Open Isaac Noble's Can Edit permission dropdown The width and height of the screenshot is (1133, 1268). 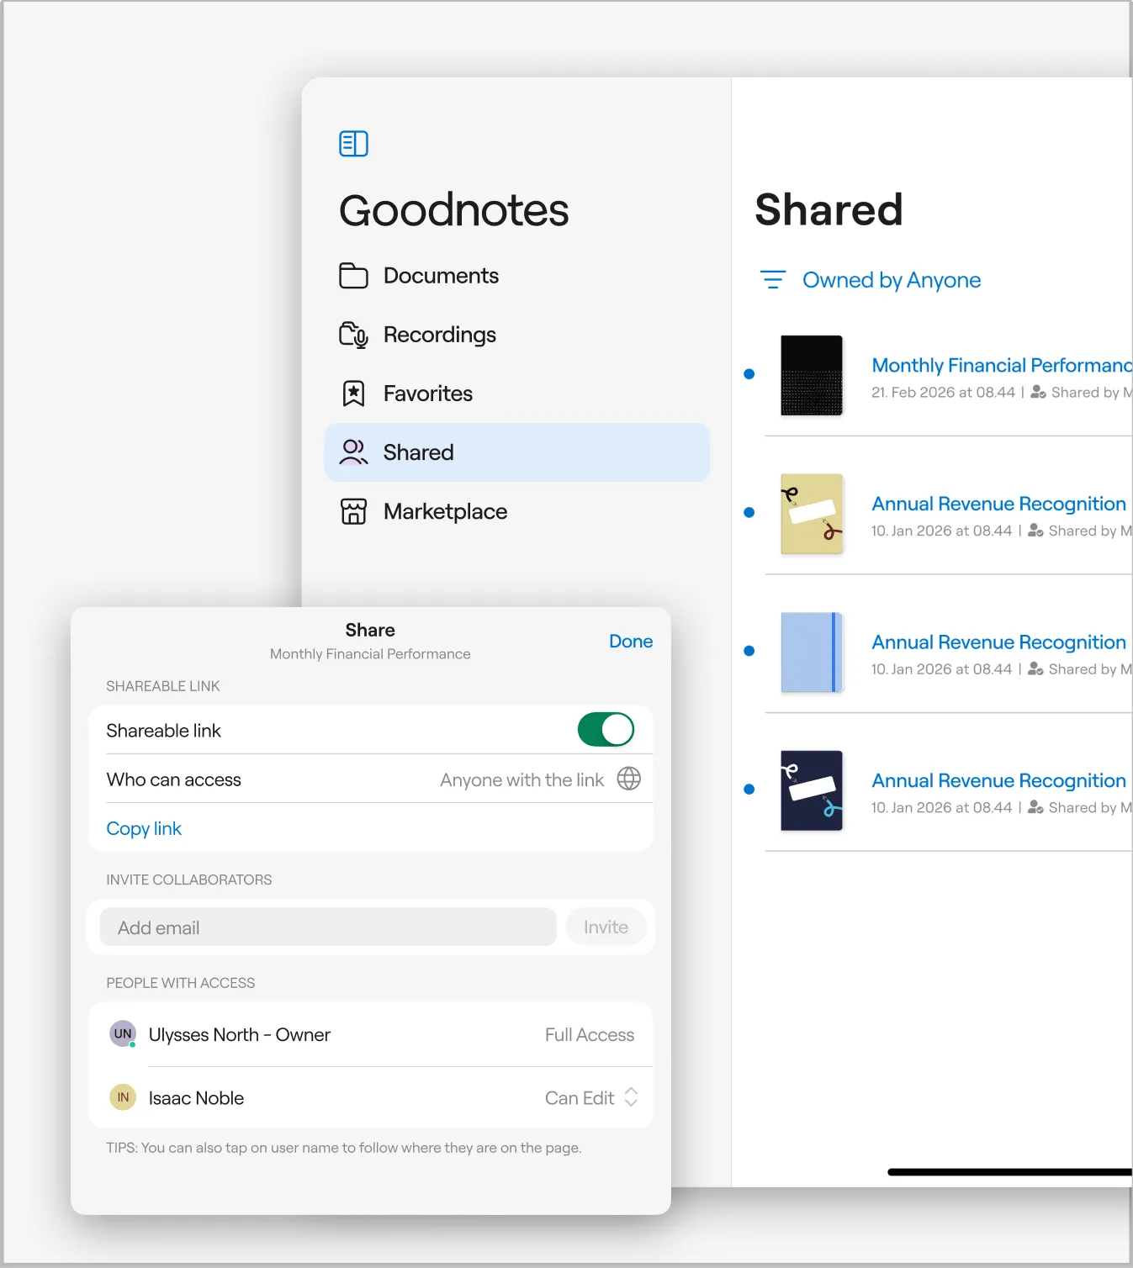[x=591, y=1097]
